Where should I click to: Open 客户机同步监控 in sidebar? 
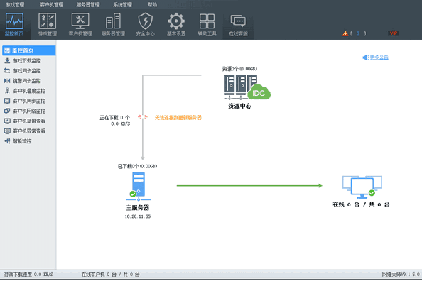pos(29,101)
